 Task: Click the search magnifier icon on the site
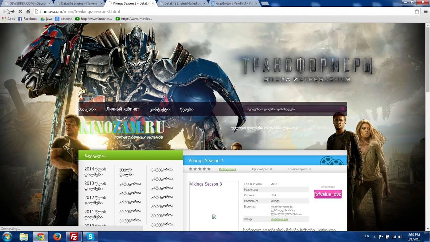(x=343, y=109)
